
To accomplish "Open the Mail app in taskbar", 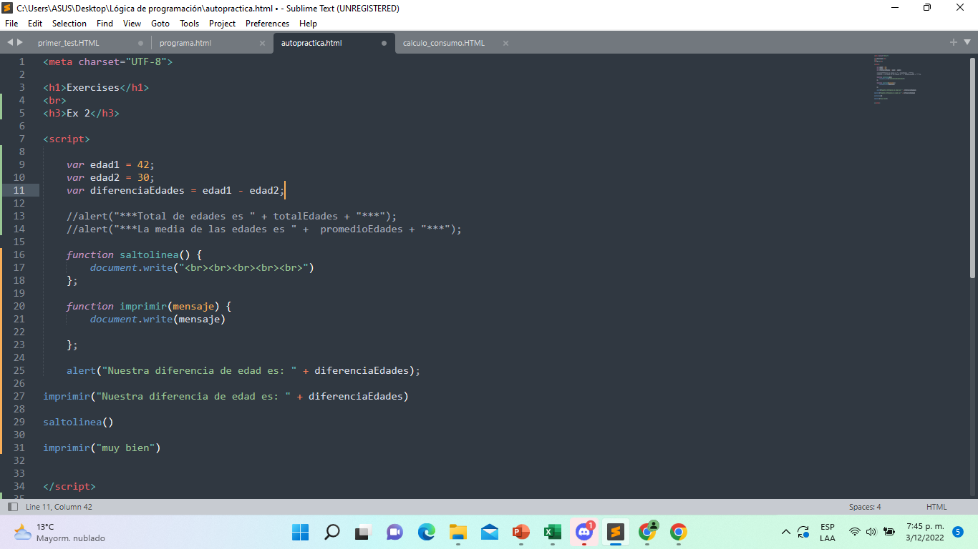I will coord(490,532).
